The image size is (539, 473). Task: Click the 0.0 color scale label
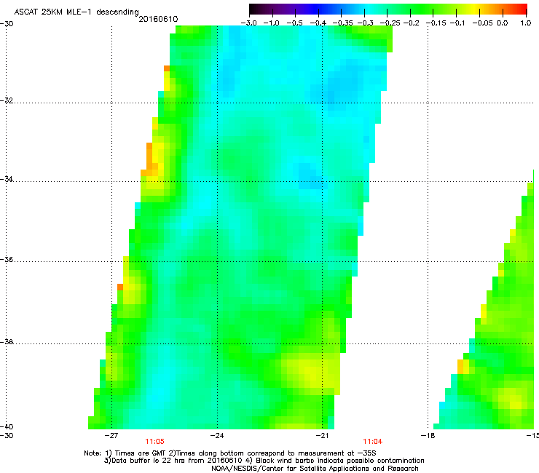(503, 23)
